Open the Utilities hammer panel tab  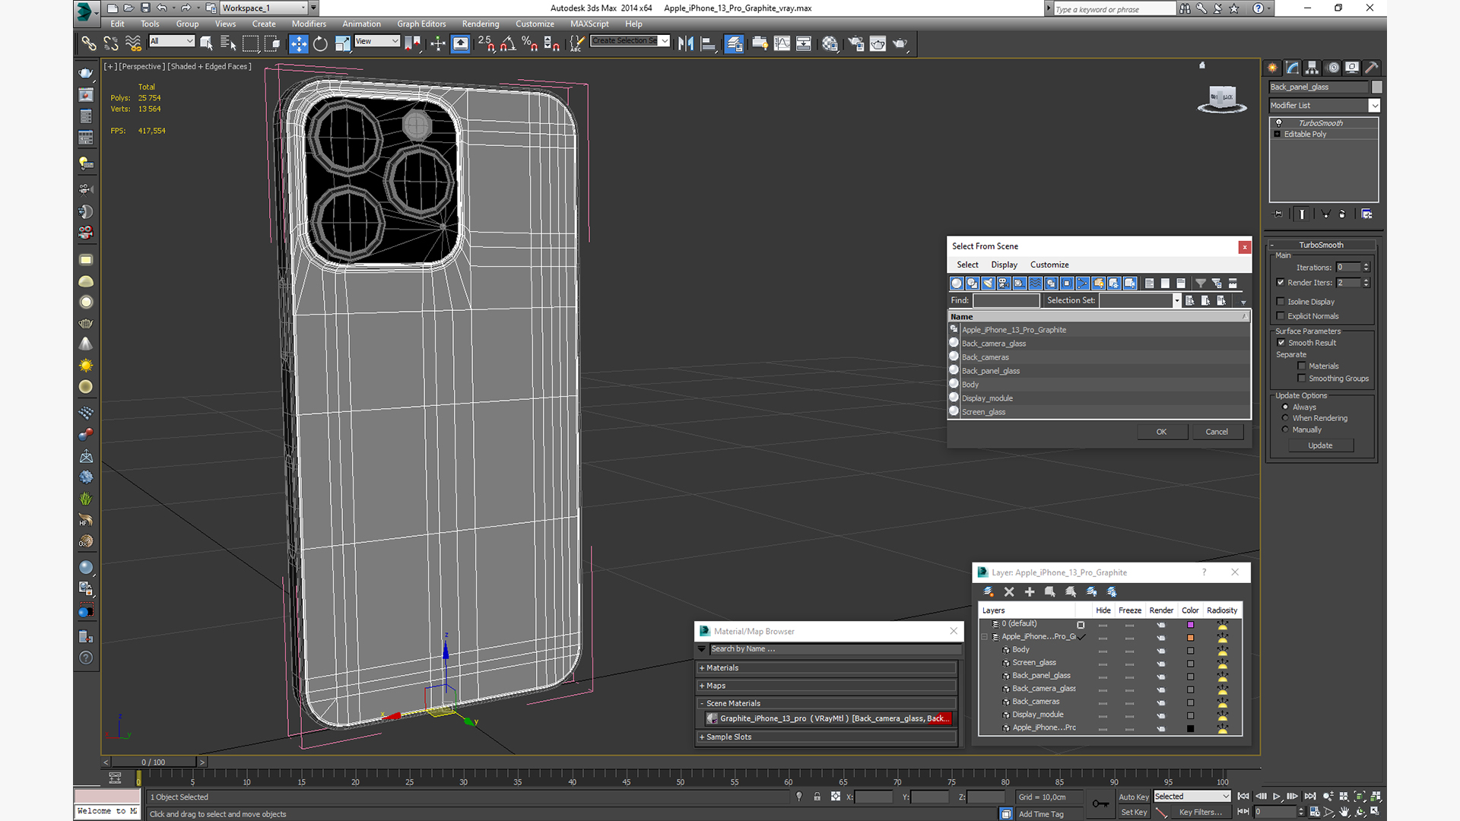click(1371, 68)
